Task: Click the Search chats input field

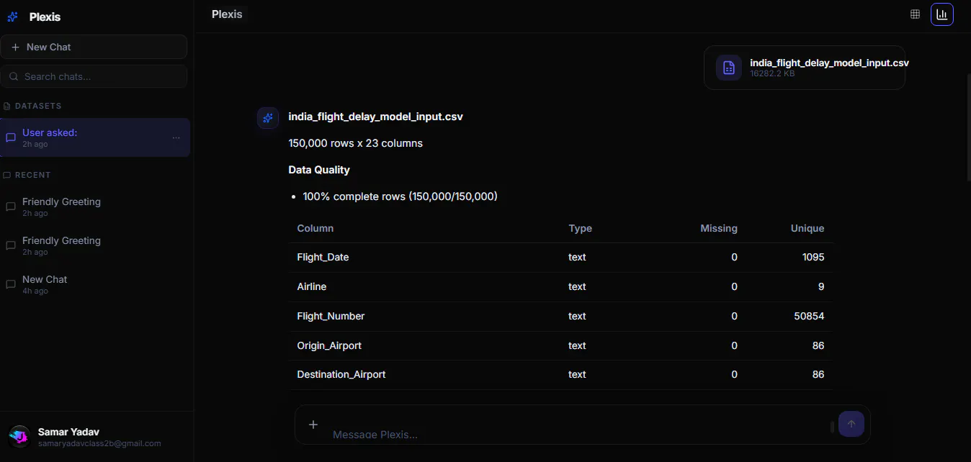Action: pyautogui.click(x=94, y=76)
